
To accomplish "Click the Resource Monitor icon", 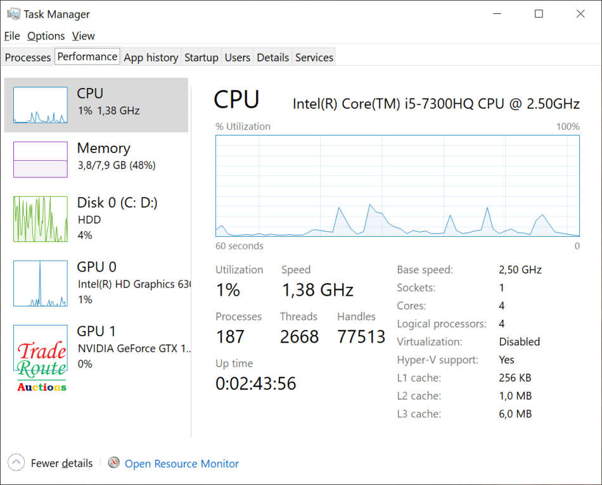I will (114, 463).
